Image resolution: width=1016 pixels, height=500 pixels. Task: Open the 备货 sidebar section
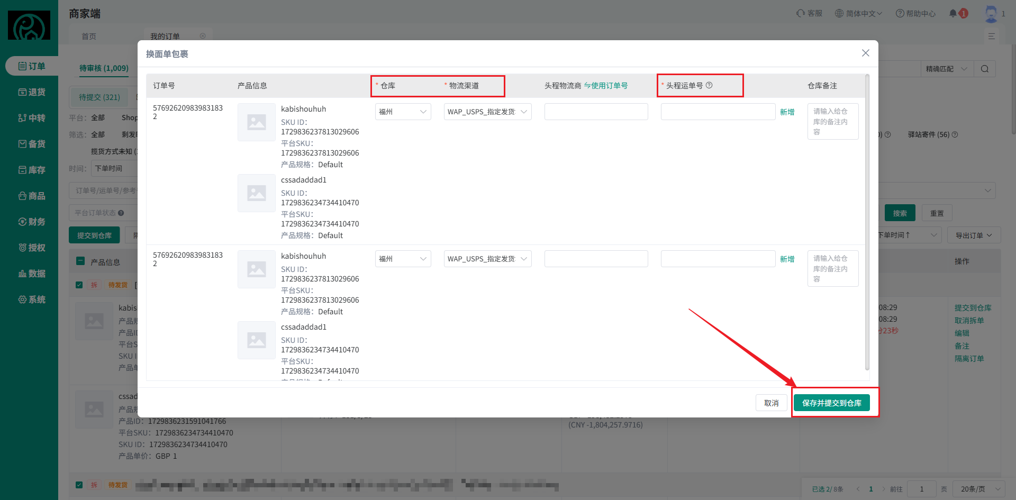[x=32, y=144]
